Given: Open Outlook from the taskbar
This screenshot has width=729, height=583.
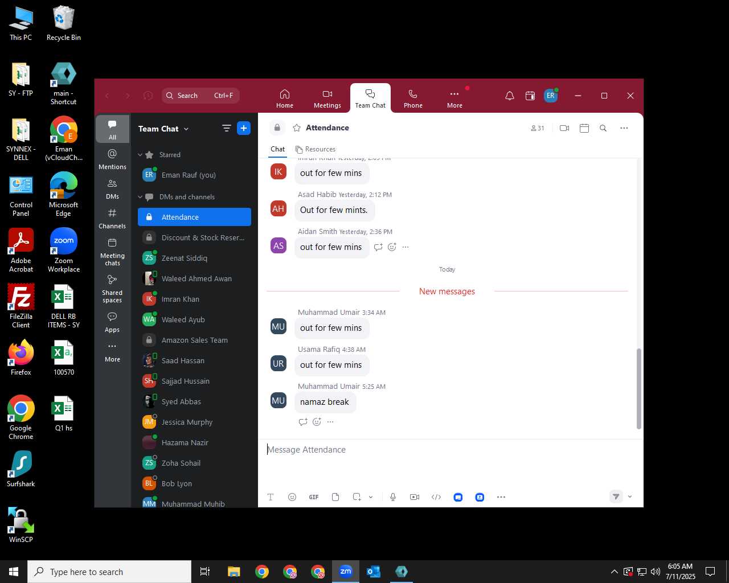Looking at the screenshot, I should pos(374,572).
